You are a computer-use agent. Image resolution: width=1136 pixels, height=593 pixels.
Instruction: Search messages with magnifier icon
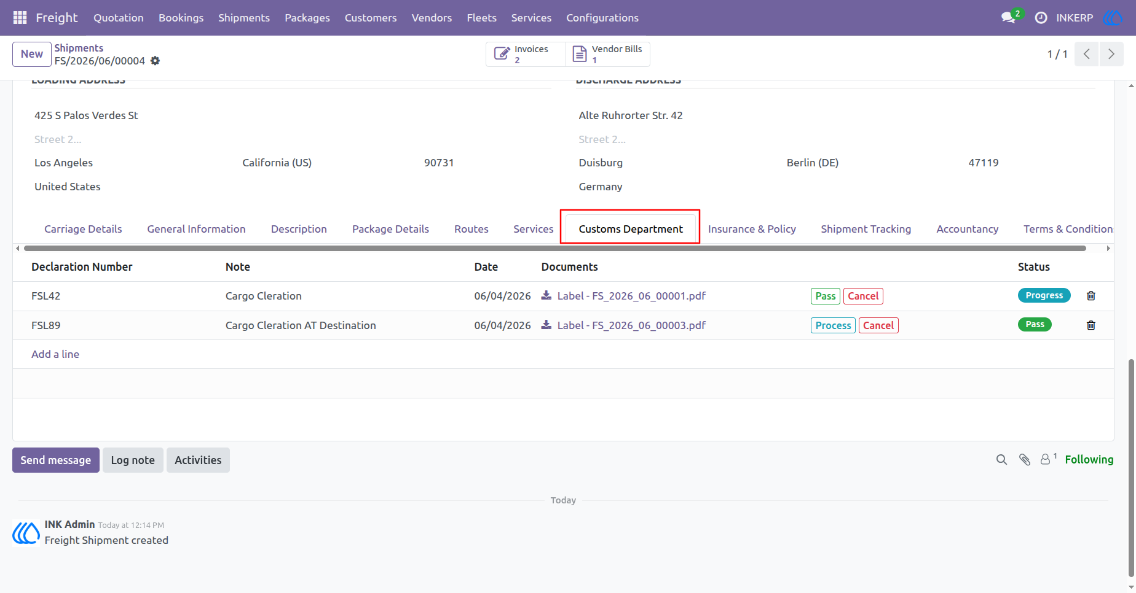point(1001,460)
